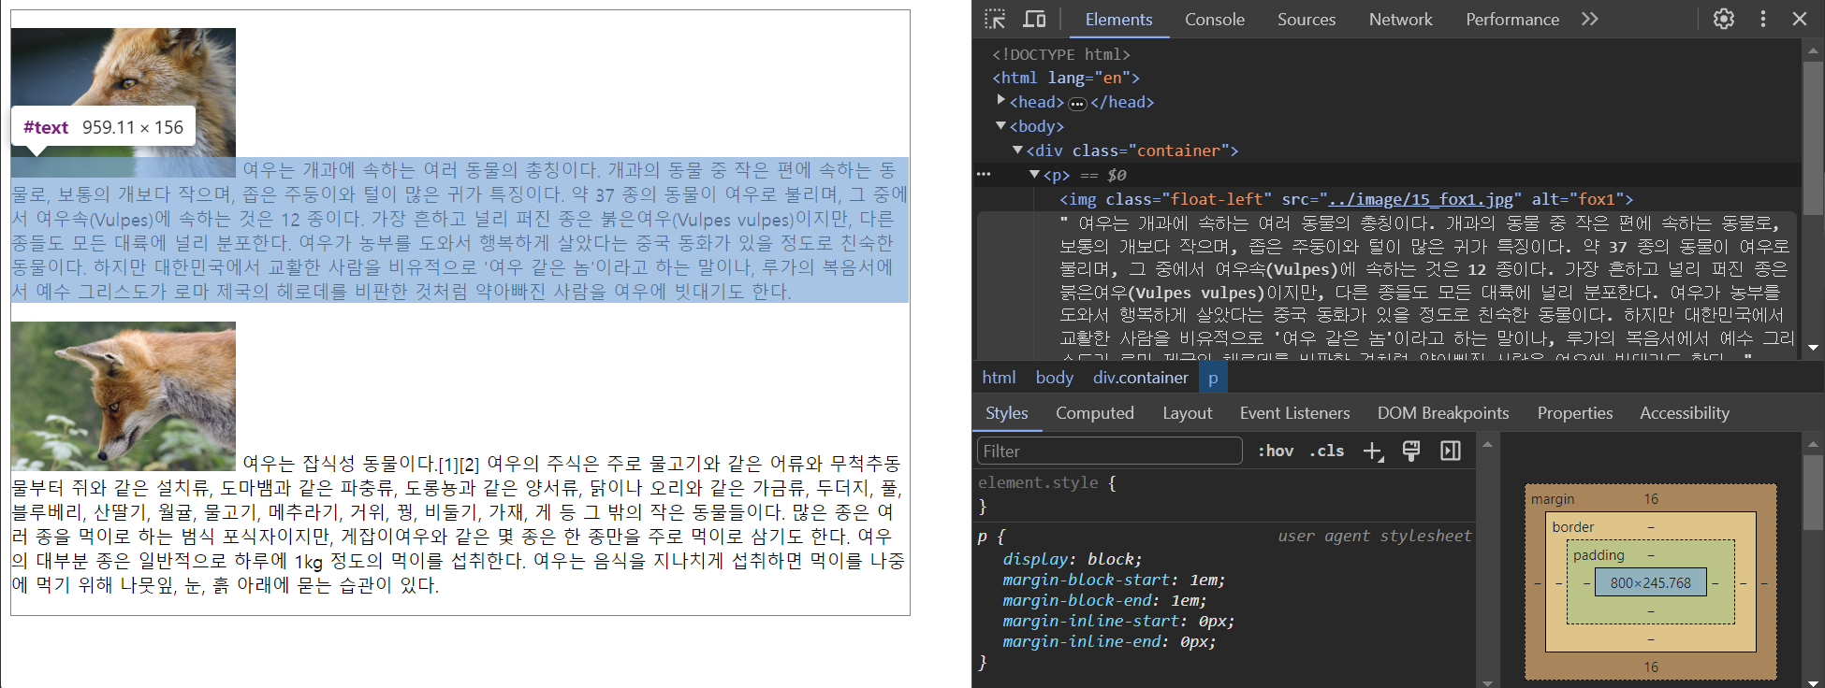Screen dimensions: 1825x688
Task: Select the Computed sub-tab
Action: tap(1095, 413)
